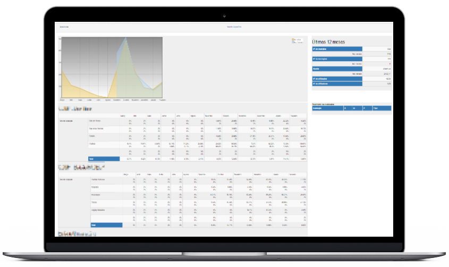The width and height of the screenshot is (449, 267).
Task: Click the top-left header link
Action: point(64,27)
